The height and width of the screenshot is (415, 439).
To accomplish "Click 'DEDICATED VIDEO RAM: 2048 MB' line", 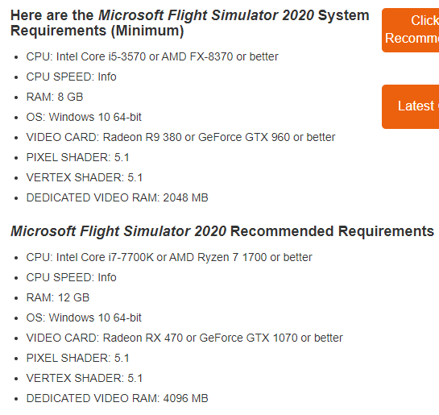I will pos(118,197).
